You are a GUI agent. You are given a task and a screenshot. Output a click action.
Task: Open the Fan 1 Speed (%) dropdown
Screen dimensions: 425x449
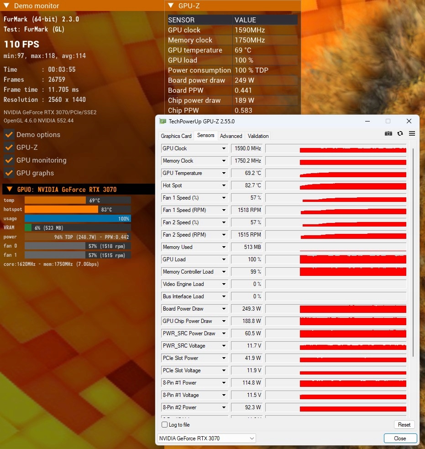coord(224,198)
